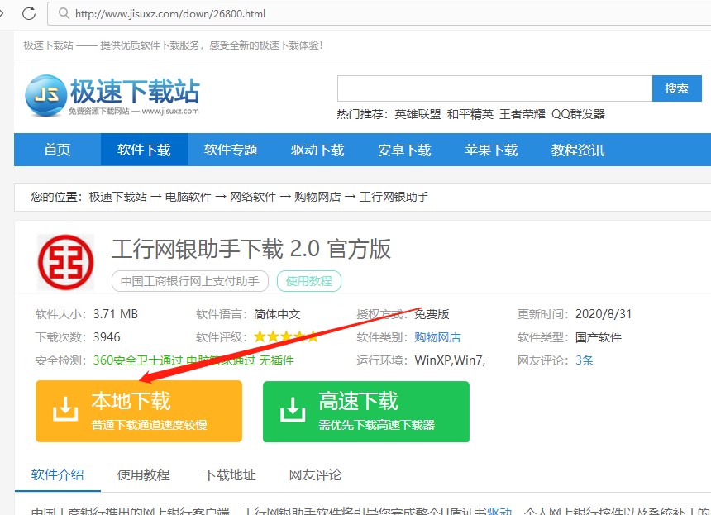The height and width of the screenshot is (515, 711).
Task: Open 软件专题 in the navigation bar
Action: 231,150
